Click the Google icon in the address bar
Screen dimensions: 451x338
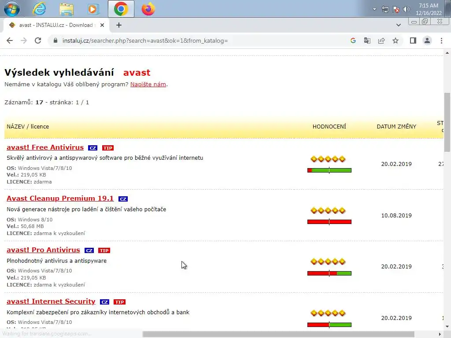point(353,40)
